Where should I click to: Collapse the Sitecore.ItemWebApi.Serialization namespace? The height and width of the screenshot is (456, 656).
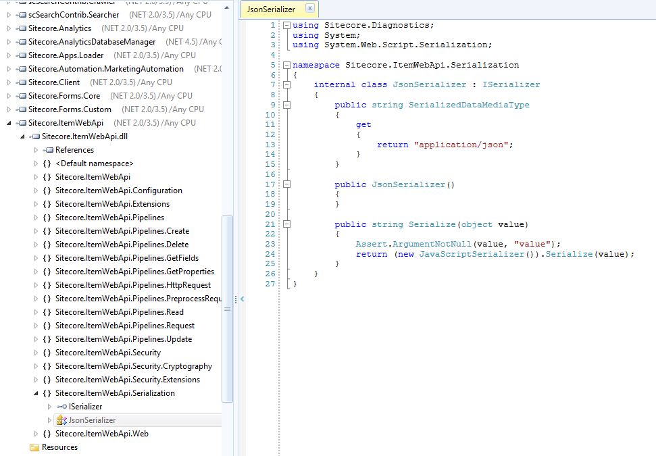click(36, 393)
